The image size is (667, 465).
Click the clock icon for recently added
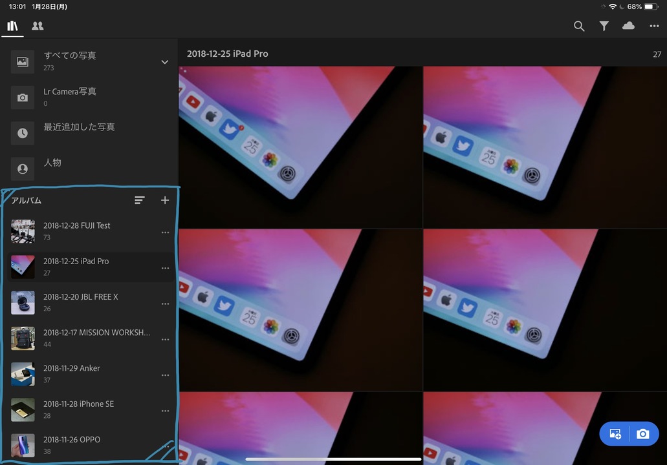coord(23,133)
